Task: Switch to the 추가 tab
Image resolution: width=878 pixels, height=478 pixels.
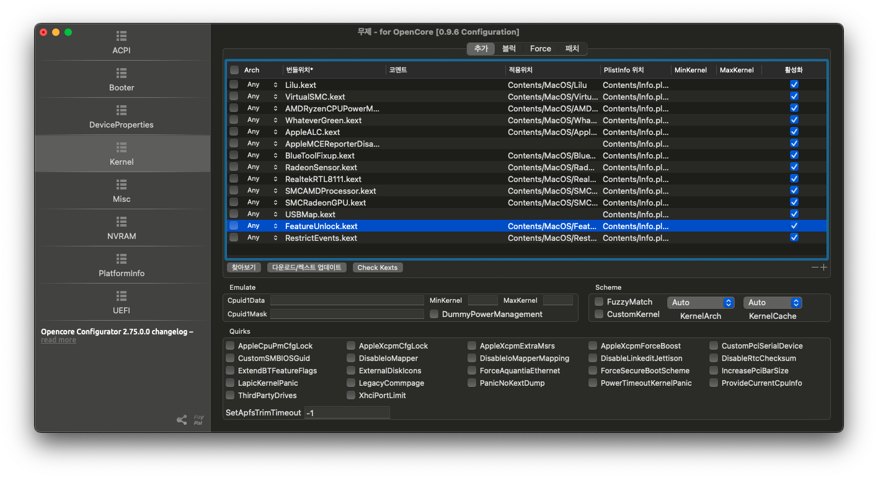Action: click(481, 48)
